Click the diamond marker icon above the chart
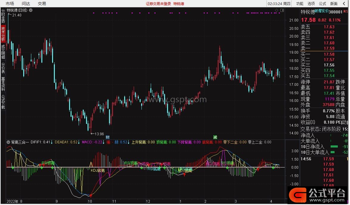This screenshot has height=205, width=350. [x=277, y=10]
